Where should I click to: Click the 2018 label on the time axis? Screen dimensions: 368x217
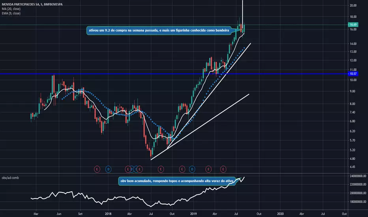pos(108,214)
